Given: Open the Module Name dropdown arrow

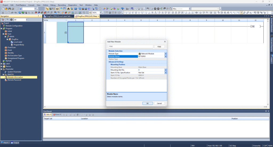Looking at the screenshot, I should 166,56.
